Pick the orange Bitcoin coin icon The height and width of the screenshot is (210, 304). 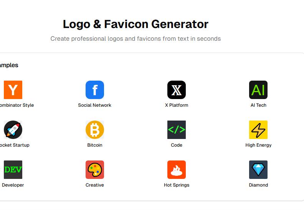point(95,130)
